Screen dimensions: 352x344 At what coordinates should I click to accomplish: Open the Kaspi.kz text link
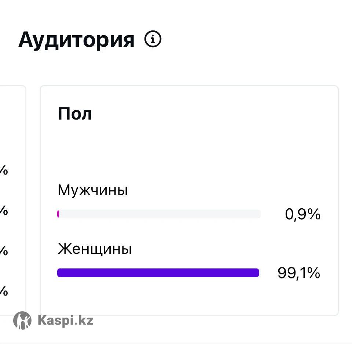point(65,320)
